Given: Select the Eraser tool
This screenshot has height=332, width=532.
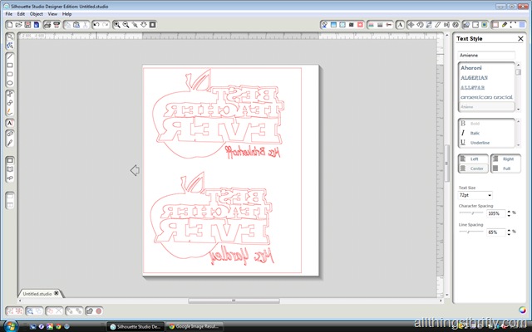Looking at the screenshot, I should [10, 134].
